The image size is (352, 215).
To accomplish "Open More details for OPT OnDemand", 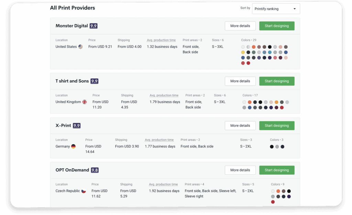I will coord(240,170).
